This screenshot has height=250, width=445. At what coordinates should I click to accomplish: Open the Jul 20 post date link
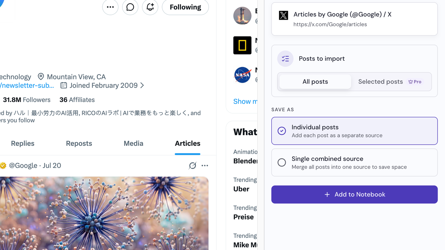click(x=52, y=166)
